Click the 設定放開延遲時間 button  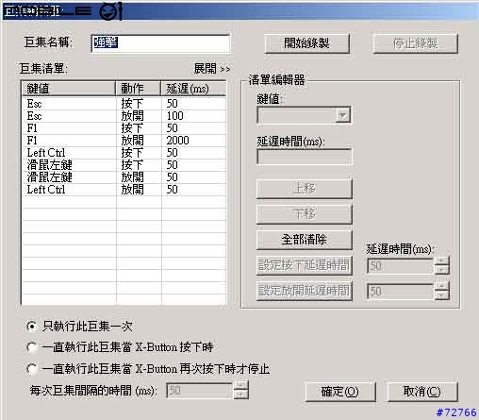[x=305, y=291]
